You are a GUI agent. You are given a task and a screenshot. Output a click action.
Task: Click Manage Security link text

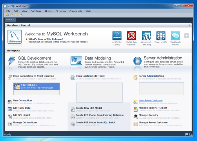coord(148,115)
